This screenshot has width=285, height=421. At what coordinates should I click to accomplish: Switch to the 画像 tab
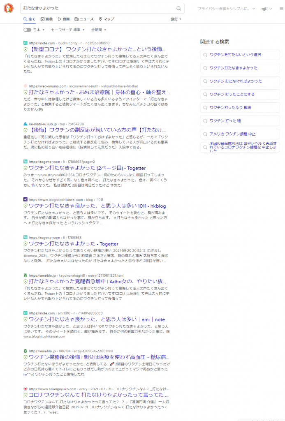point(46,19)
